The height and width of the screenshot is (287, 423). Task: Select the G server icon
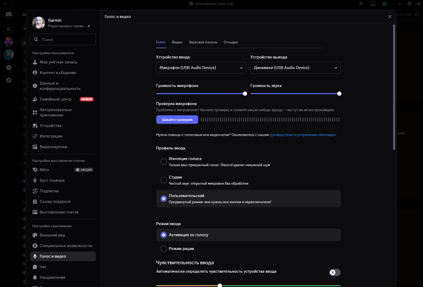point(9,29)
